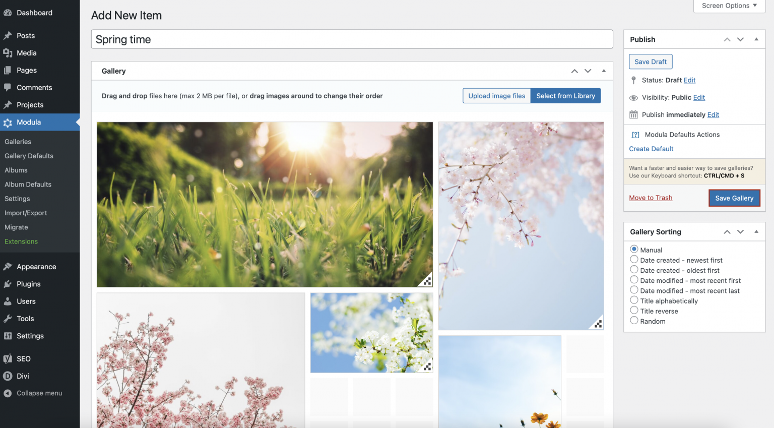
Task: Choose Title alphabetically sorting
Action: [634, 300]
